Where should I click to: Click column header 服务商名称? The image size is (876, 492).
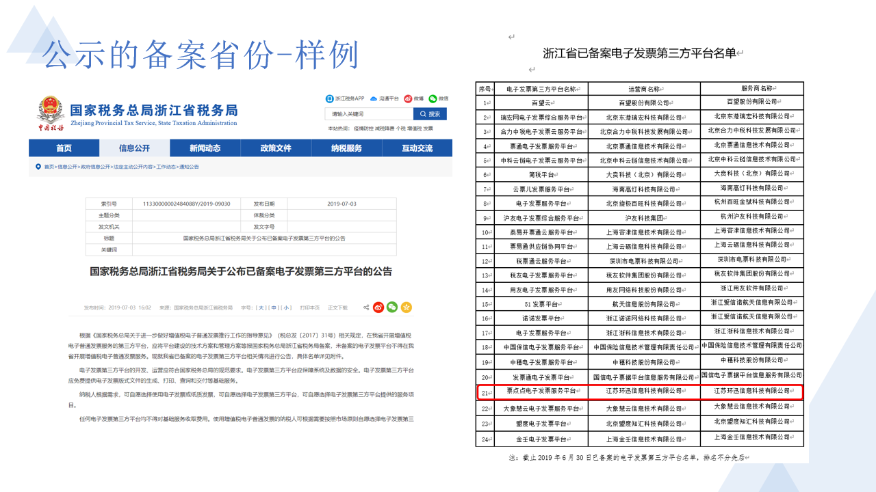(x=752, y=88)
